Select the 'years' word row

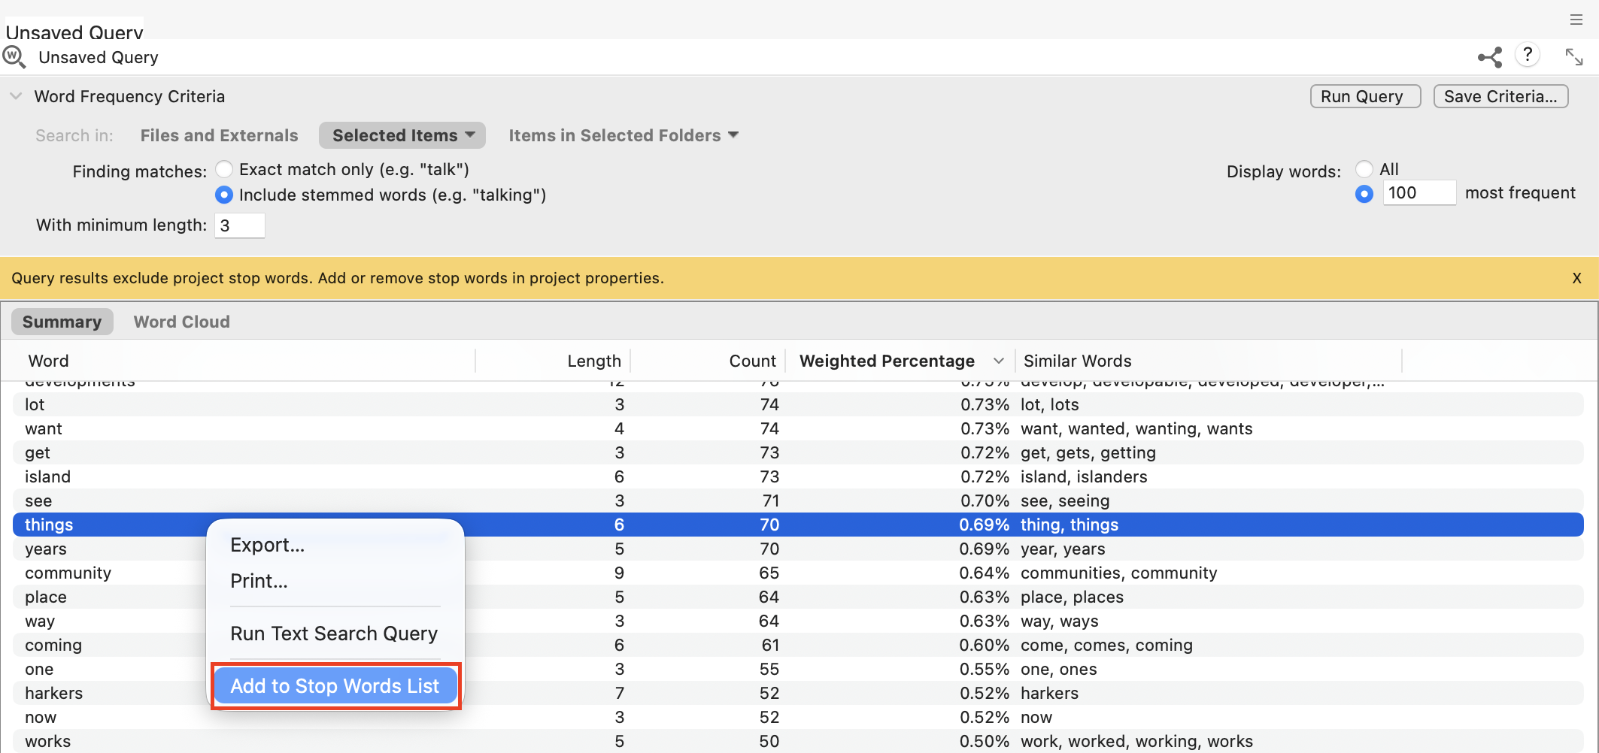pyautogui.click(x=798, y=549)
